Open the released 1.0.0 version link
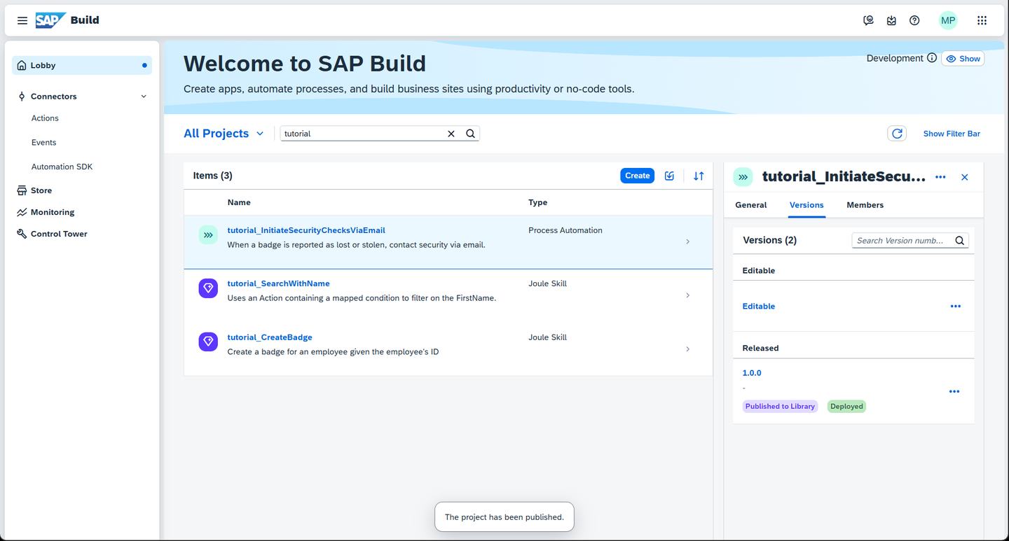Image resolution: width=1009 pixels, height=541 pixels. pos(752,373)
